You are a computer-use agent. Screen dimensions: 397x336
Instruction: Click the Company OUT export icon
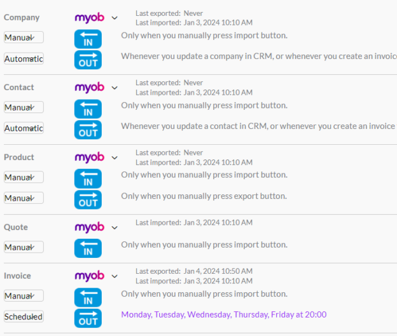point(88,60)
